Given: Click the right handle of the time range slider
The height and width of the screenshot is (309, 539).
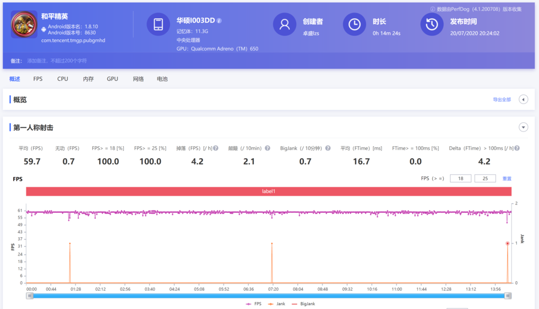Looking at the screenshot, I should 508,295.
